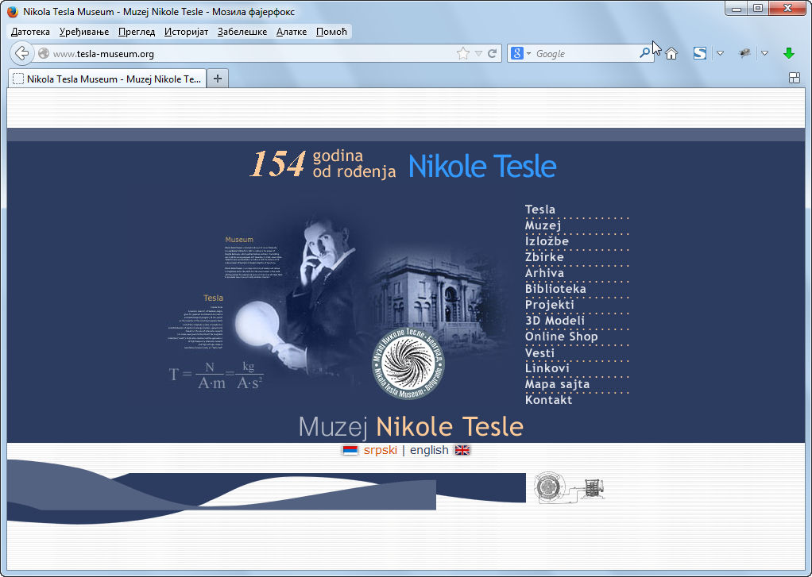The height and width of the screenshot is (577, 812).
Task: Open the Kontakt link
Action: 548,399
